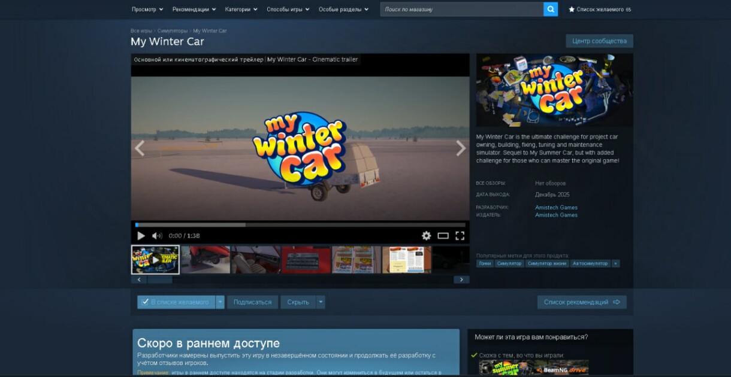Click the 'Скоро в раннем доступе' heading
Screen dimensions: 731x377
[x=209, y=343]
